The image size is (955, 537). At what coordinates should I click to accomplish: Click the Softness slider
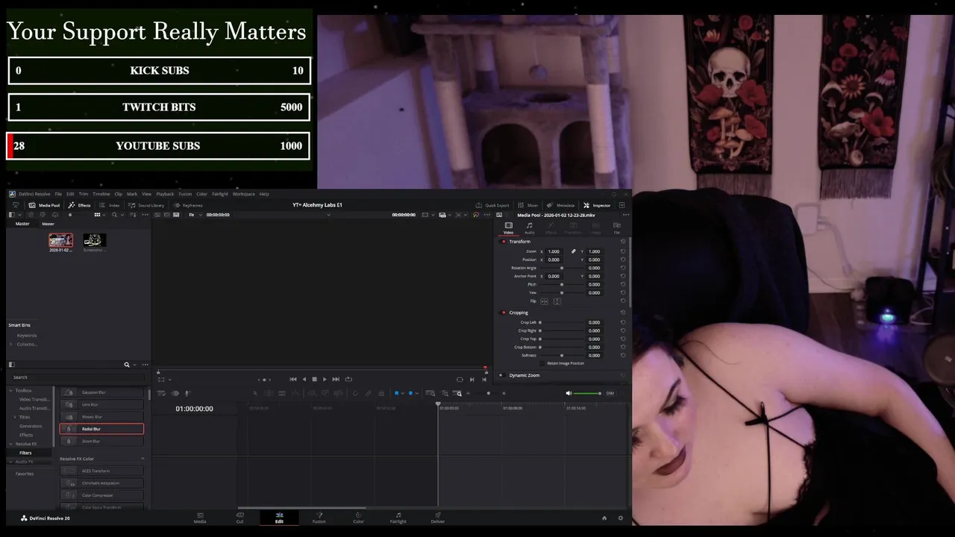coord(562,355)
